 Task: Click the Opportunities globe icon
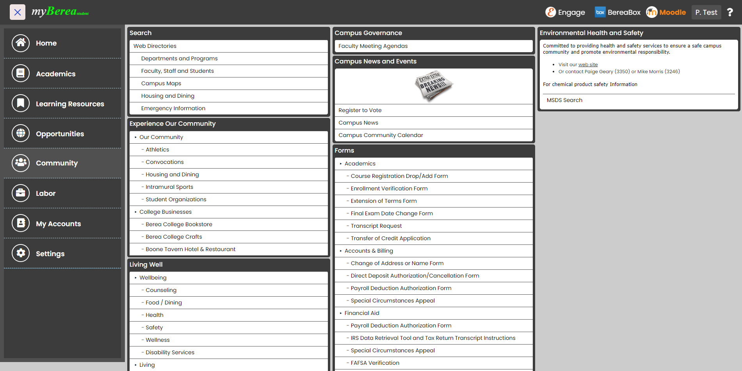pyautogui.click(x=21, y=133)
